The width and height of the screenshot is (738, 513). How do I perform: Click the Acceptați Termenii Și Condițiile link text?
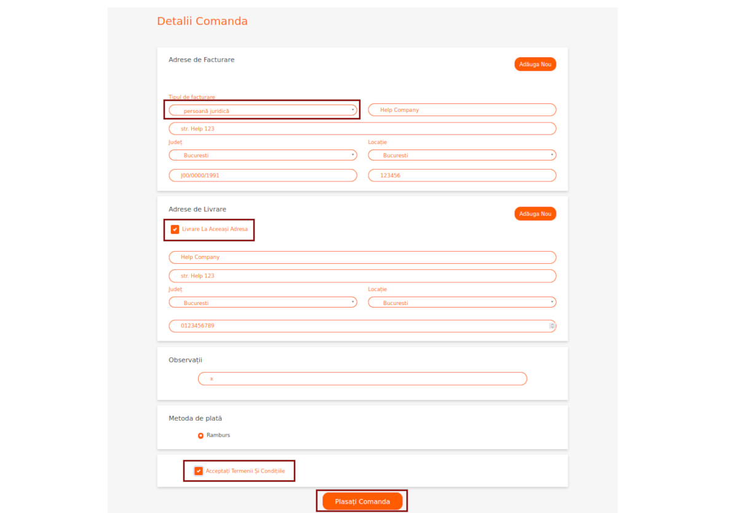click(x=245, y=471)
